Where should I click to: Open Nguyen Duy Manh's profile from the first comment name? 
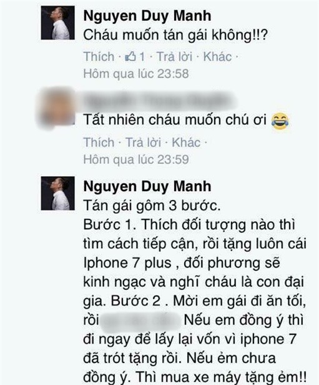click(147, 16)
